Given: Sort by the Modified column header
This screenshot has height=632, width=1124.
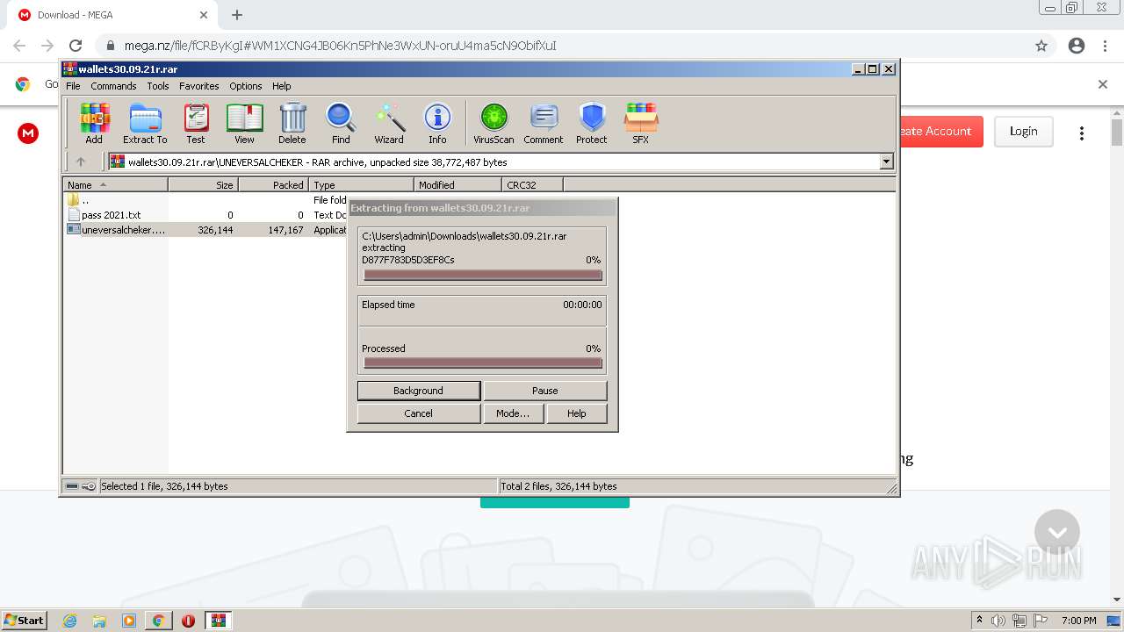Looking at the screenshot, I should tap(458, 185).
